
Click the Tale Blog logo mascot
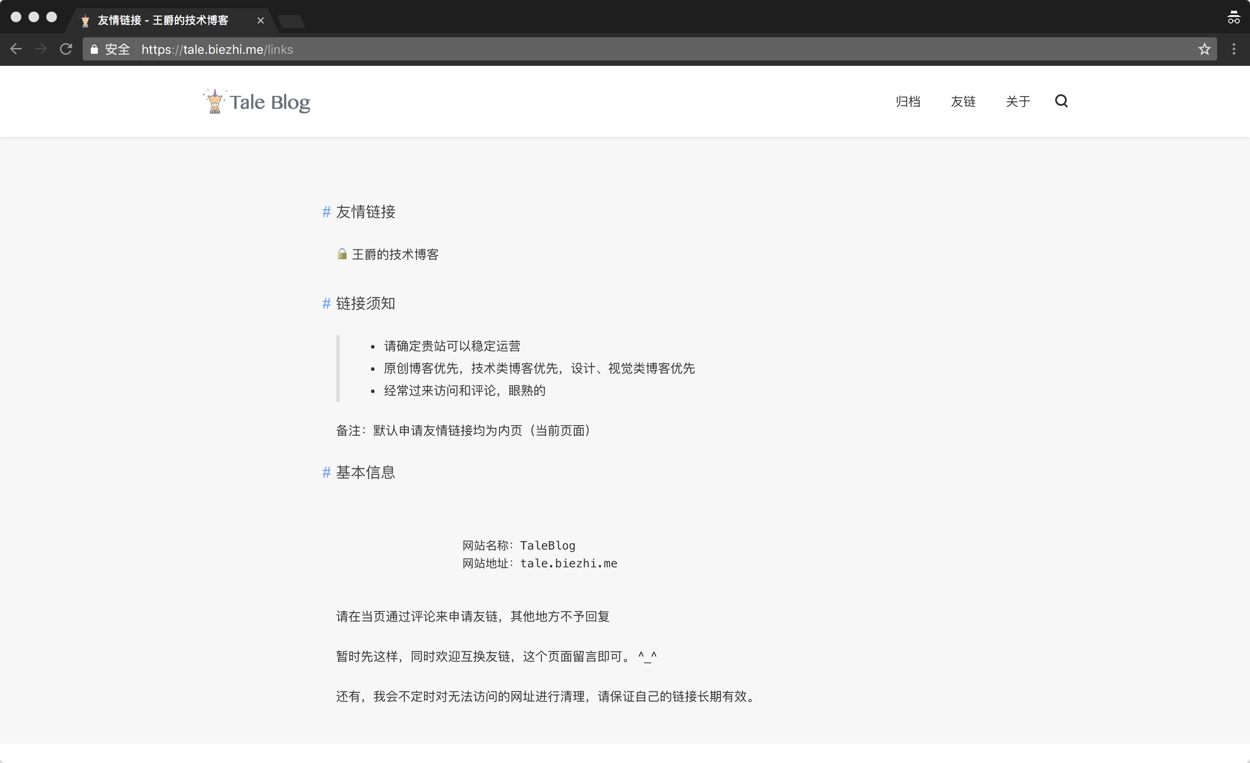[x=214, y=101]
